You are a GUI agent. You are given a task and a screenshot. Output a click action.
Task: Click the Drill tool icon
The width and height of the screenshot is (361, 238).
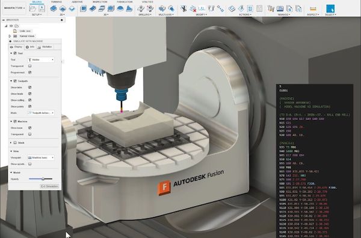(140, 9)
